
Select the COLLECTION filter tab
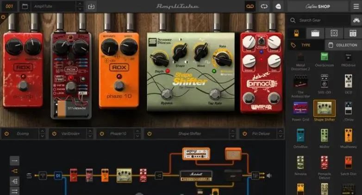[x=343, y=45]
